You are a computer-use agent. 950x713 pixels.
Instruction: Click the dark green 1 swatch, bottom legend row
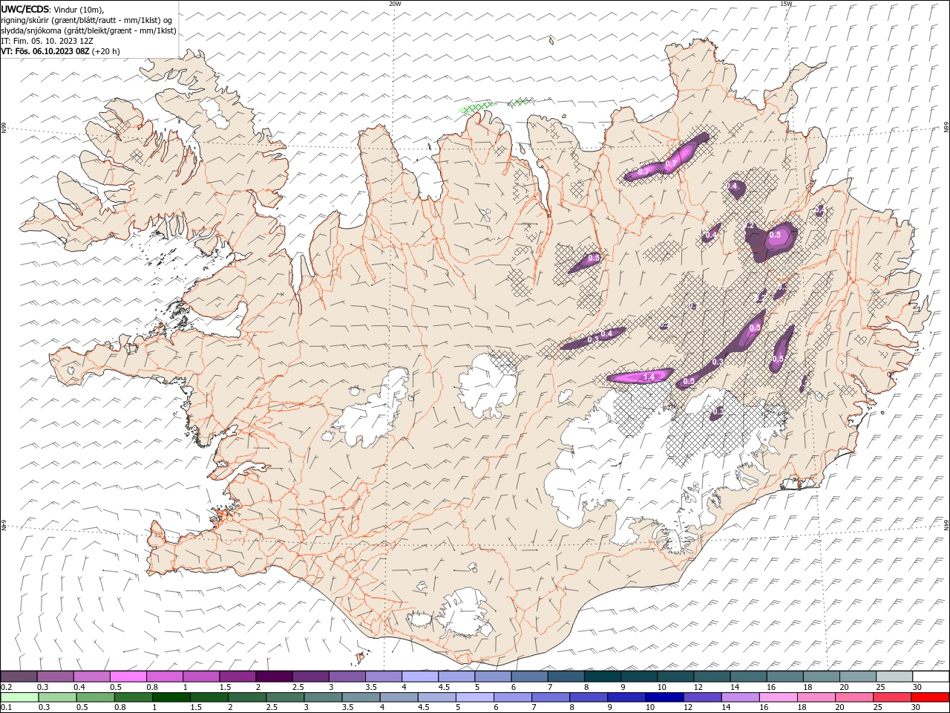point(171,697)
